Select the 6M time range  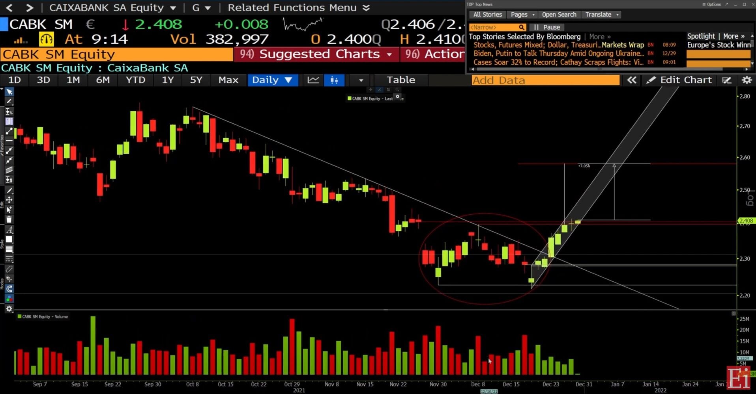(x=103, y=80)
